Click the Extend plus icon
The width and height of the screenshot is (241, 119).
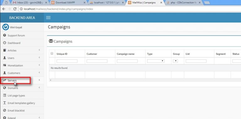5,118
